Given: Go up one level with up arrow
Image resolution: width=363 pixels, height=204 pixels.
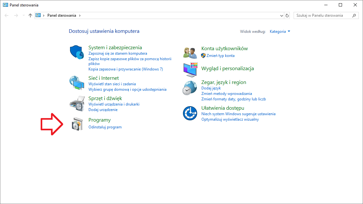Looking at the screenshot, I should click(30, 15).
